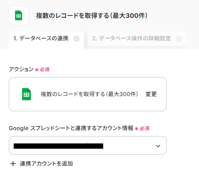Screen dimensions: 199x175
Task: Click the red asterisk beside アクション label
Action: 37,70
